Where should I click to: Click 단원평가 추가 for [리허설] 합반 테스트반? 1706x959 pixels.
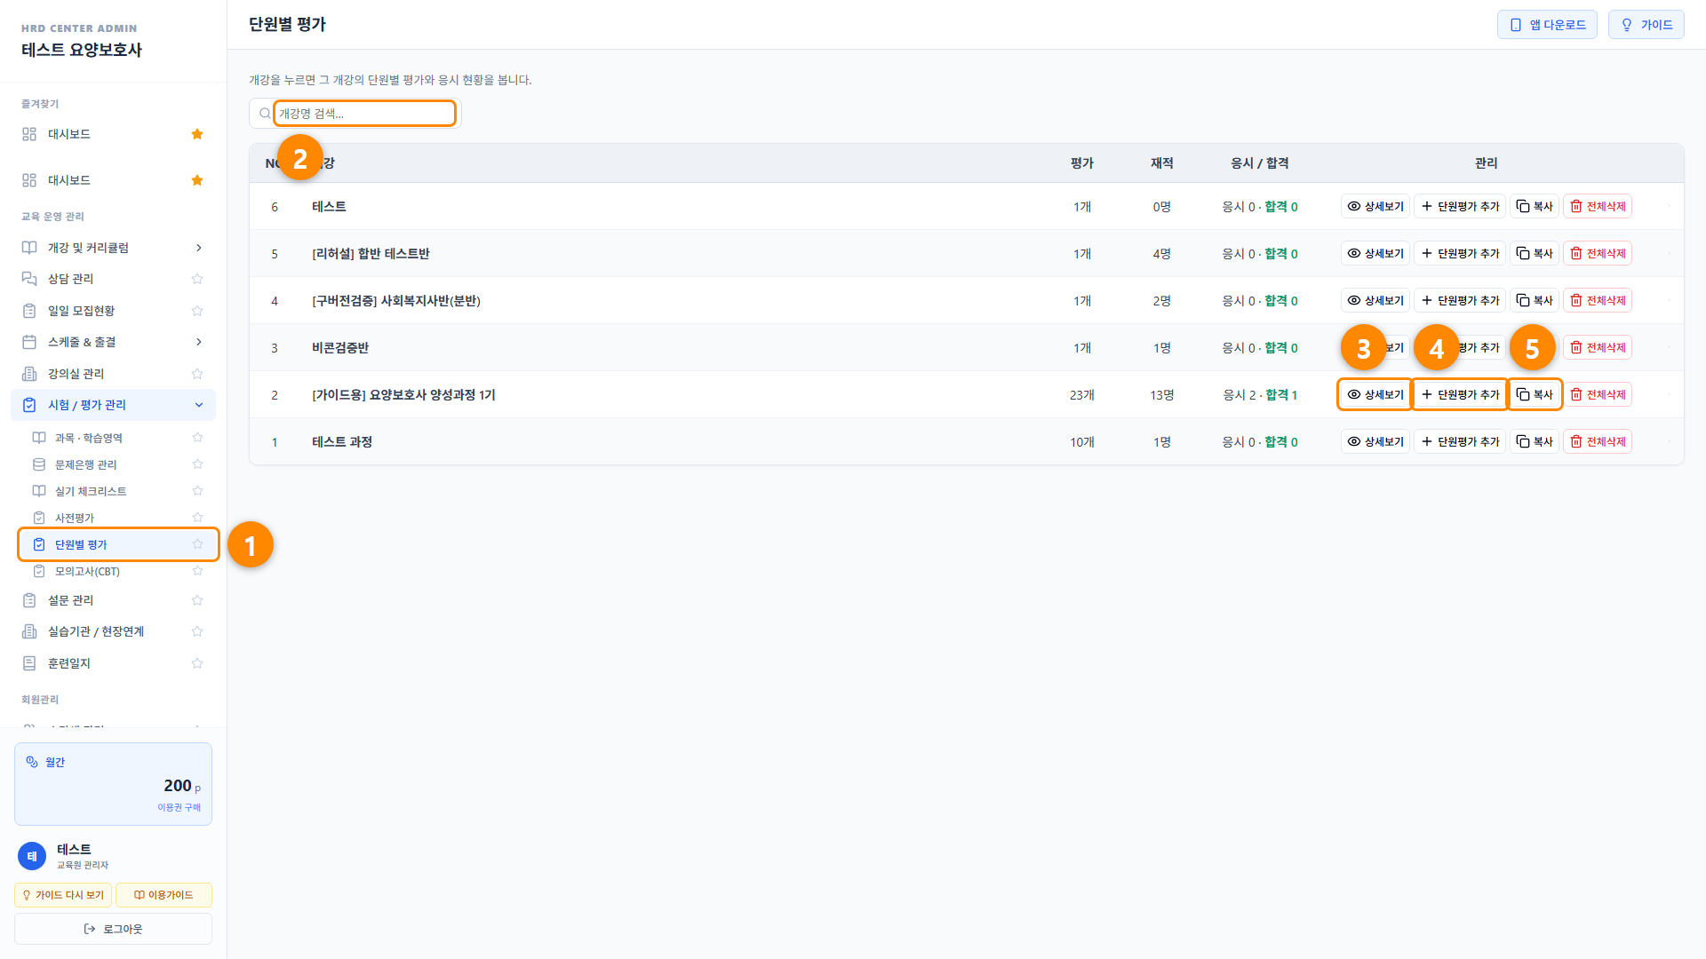point(1459,253)
